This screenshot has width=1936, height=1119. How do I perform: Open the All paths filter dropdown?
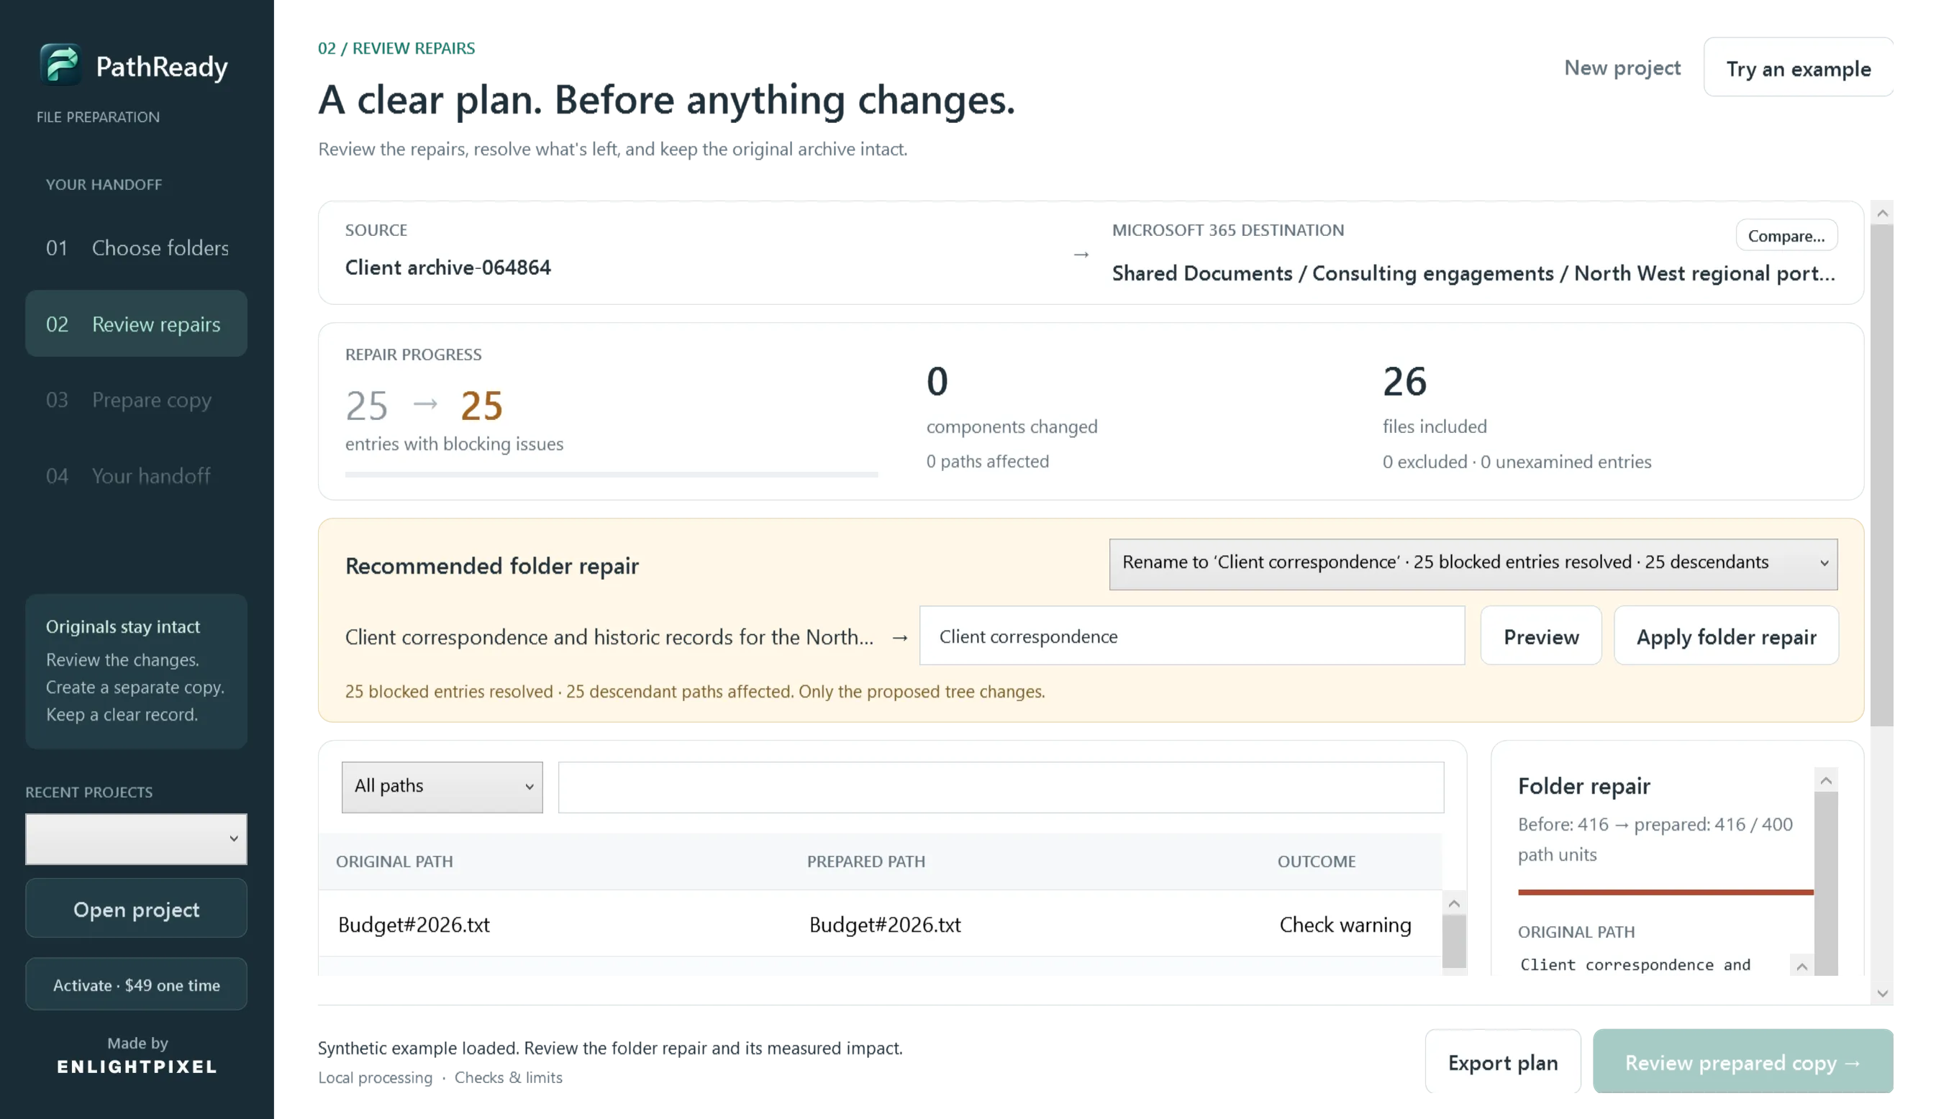442,787
